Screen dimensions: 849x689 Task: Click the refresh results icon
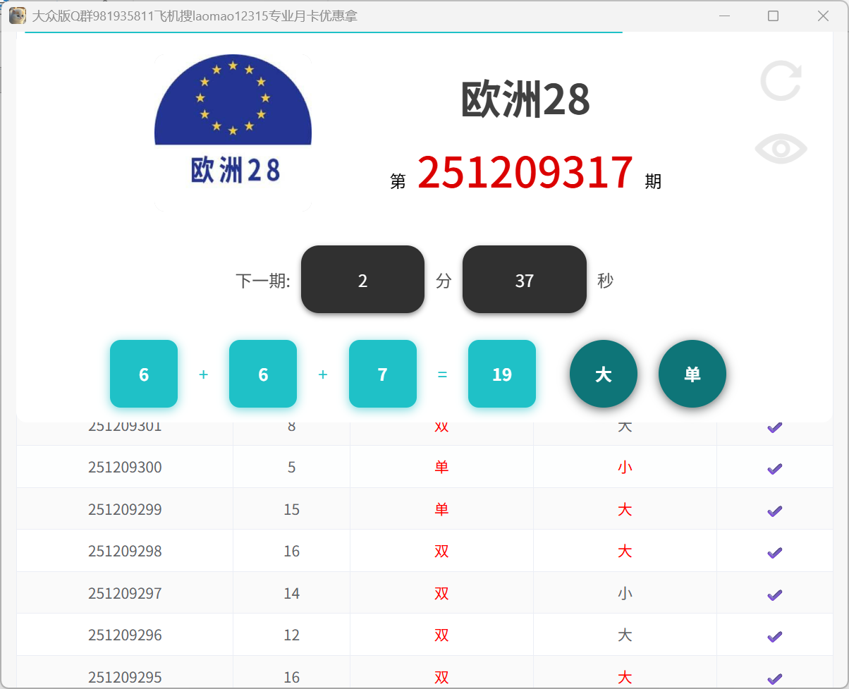(x=781, y=80)
